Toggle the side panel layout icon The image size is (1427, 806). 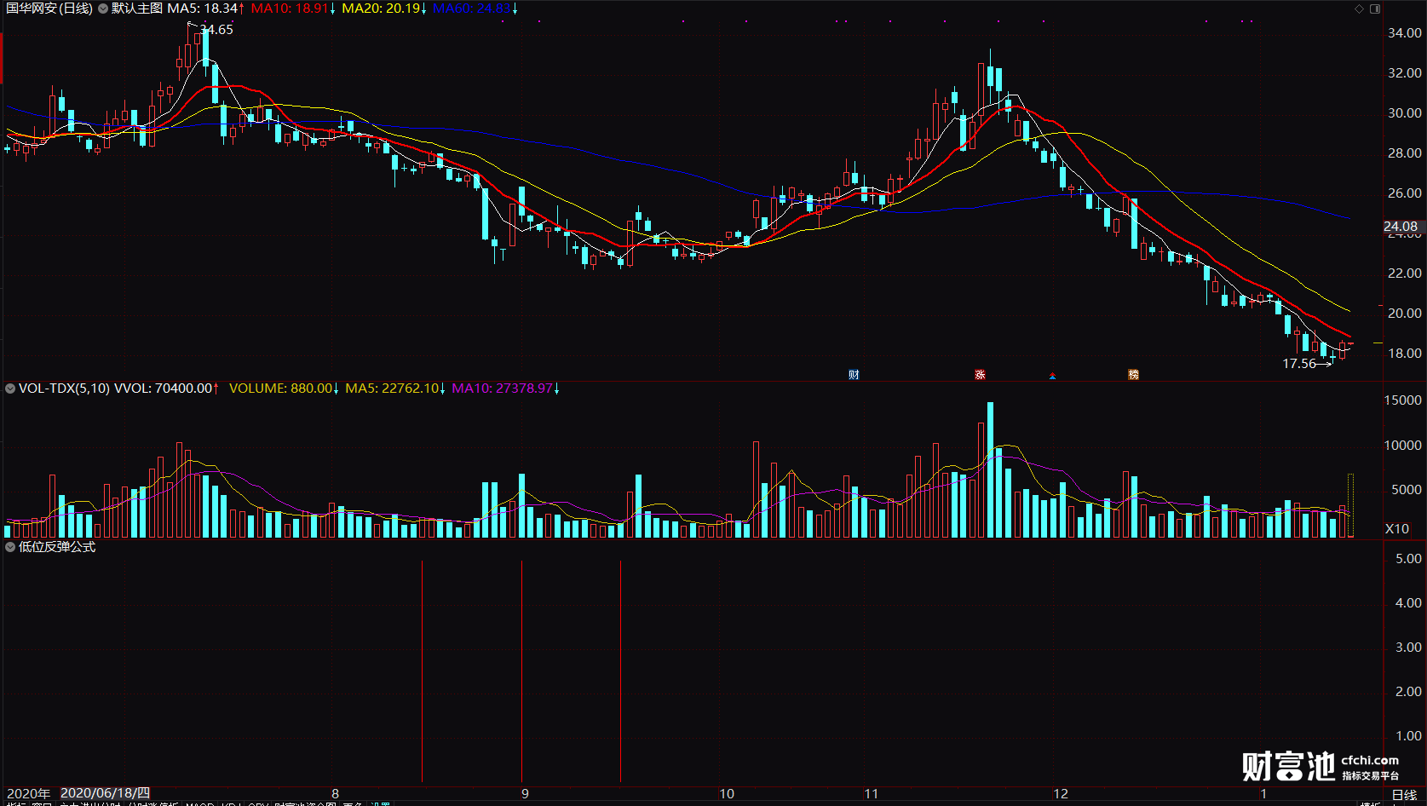tap(1374, 9)
